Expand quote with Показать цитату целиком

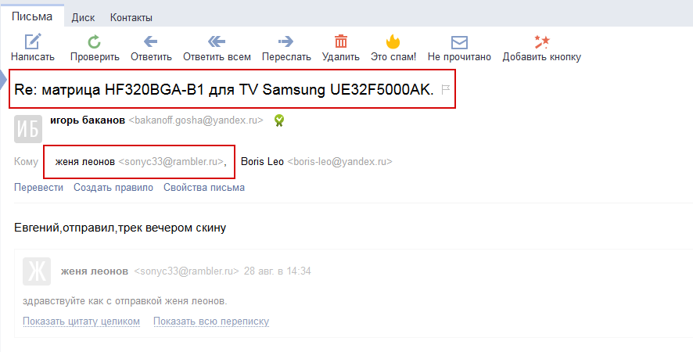(81, 321)
